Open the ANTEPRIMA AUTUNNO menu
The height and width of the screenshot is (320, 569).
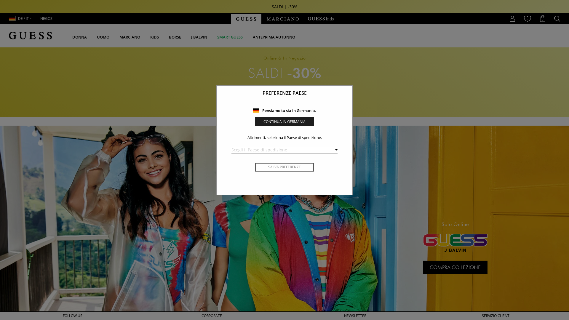(x=274, y=37)
